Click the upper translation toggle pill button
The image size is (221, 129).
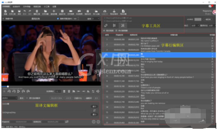click(x=94, y=106)
